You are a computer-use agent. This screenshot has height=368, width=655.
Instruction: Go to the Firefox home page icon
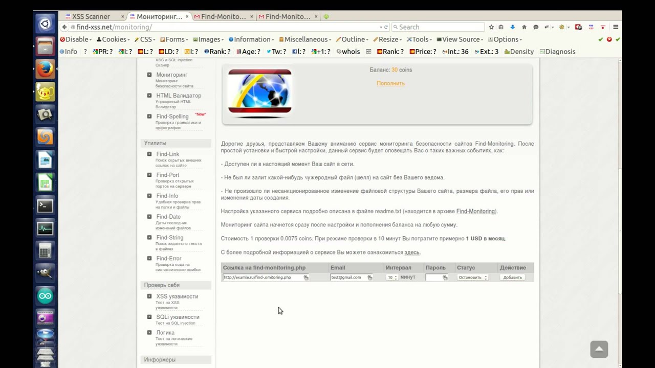tap(524, 27)
